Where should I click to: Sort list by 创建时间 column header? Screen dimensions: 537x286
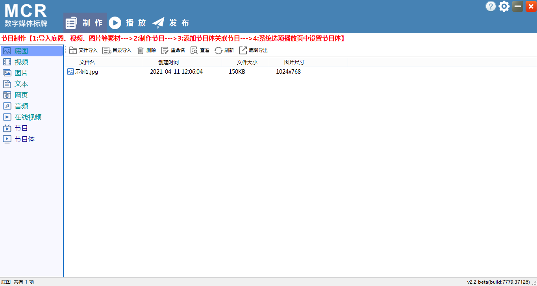168,62
